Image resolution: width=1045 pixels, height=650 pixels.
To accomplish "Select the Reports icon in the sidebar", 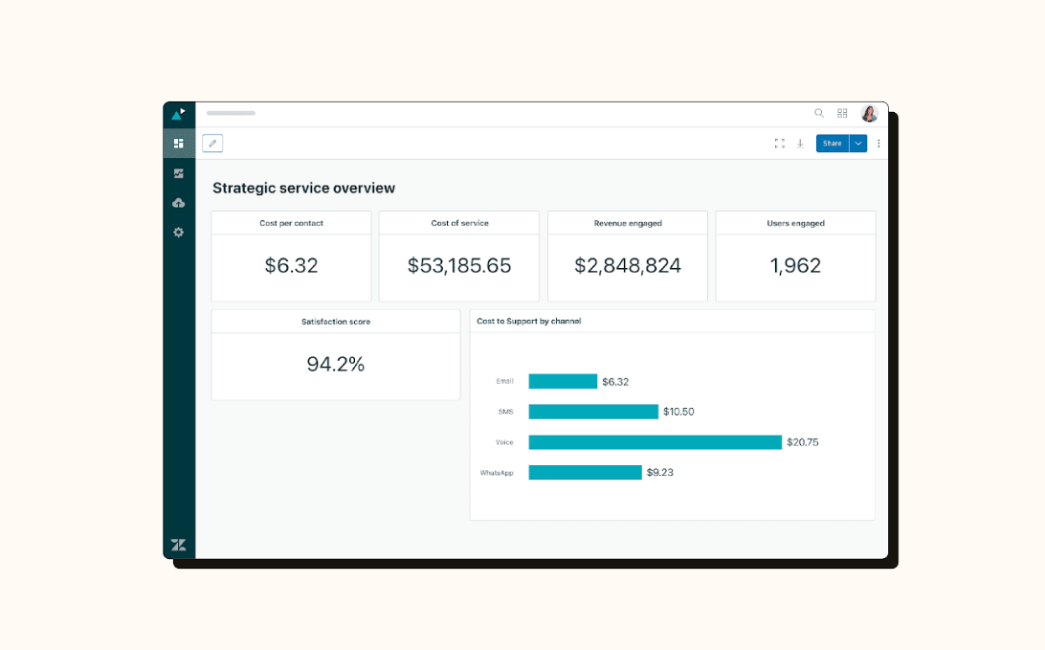I will click(178, 173).
